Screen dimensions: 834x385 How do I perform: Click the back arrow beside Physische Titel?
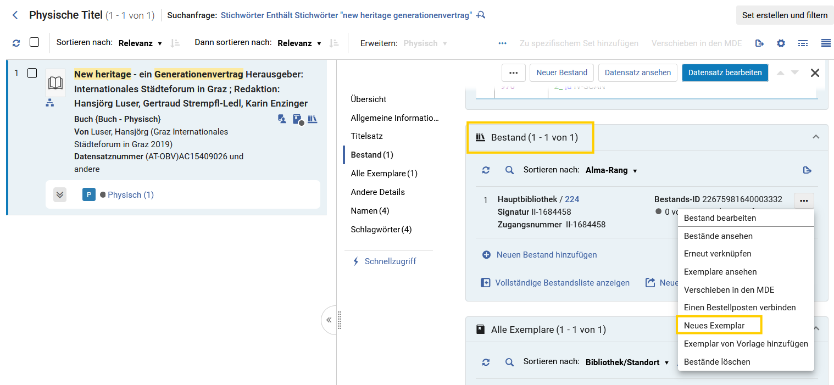pyautogui.click(x=15, y=15)
